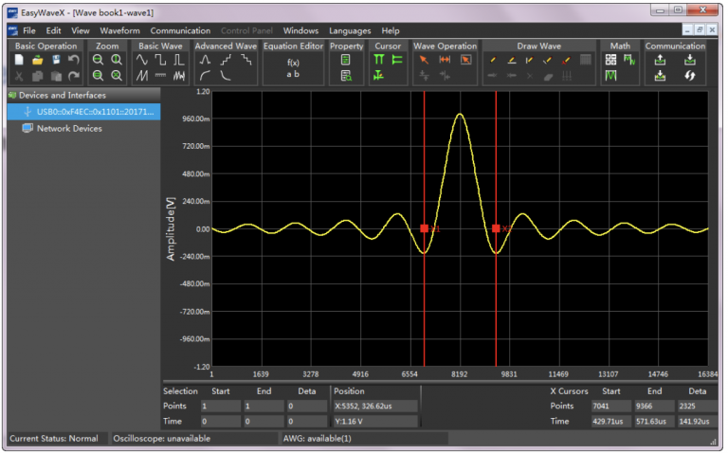Image resolution: width=728 pixels, height=453 pixels.
Task: Select the pulse wave in Basic Wave
Action: pos(179,60)
